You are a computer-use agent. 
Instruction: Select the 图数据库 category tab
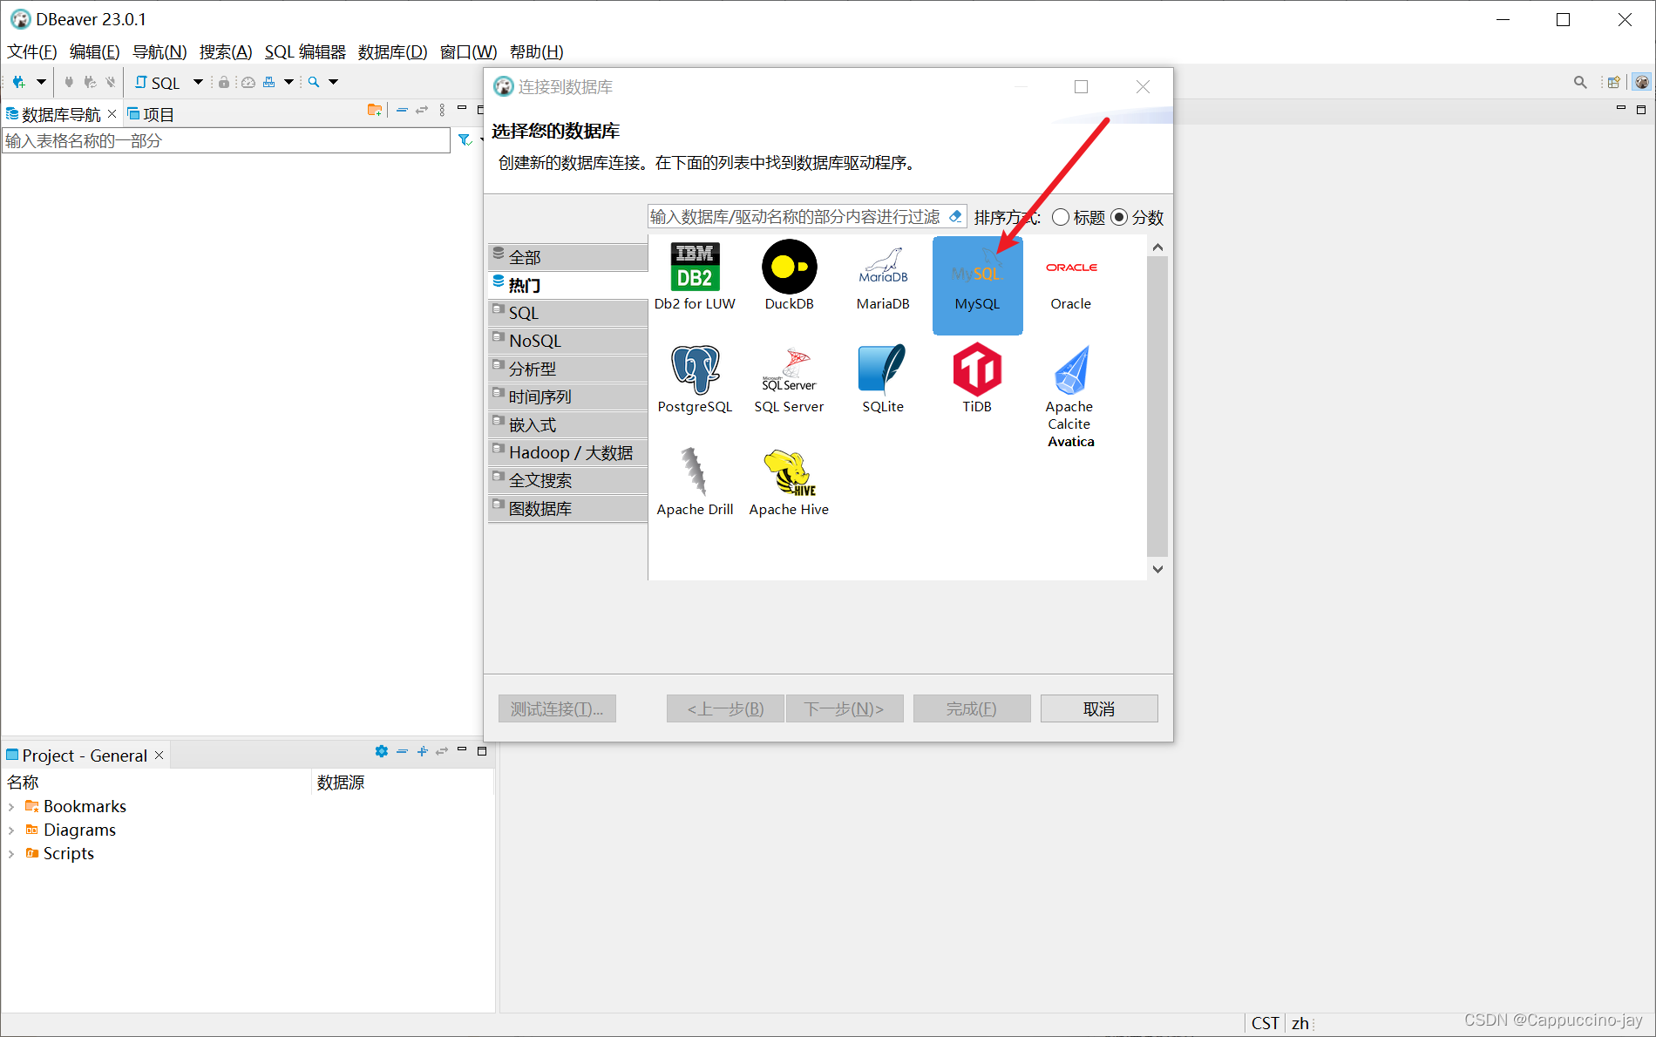coord(568,508)
